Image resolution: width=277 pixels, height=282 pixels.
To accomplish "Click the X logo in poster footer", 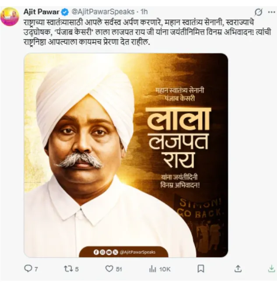I will tap(115, 252).
